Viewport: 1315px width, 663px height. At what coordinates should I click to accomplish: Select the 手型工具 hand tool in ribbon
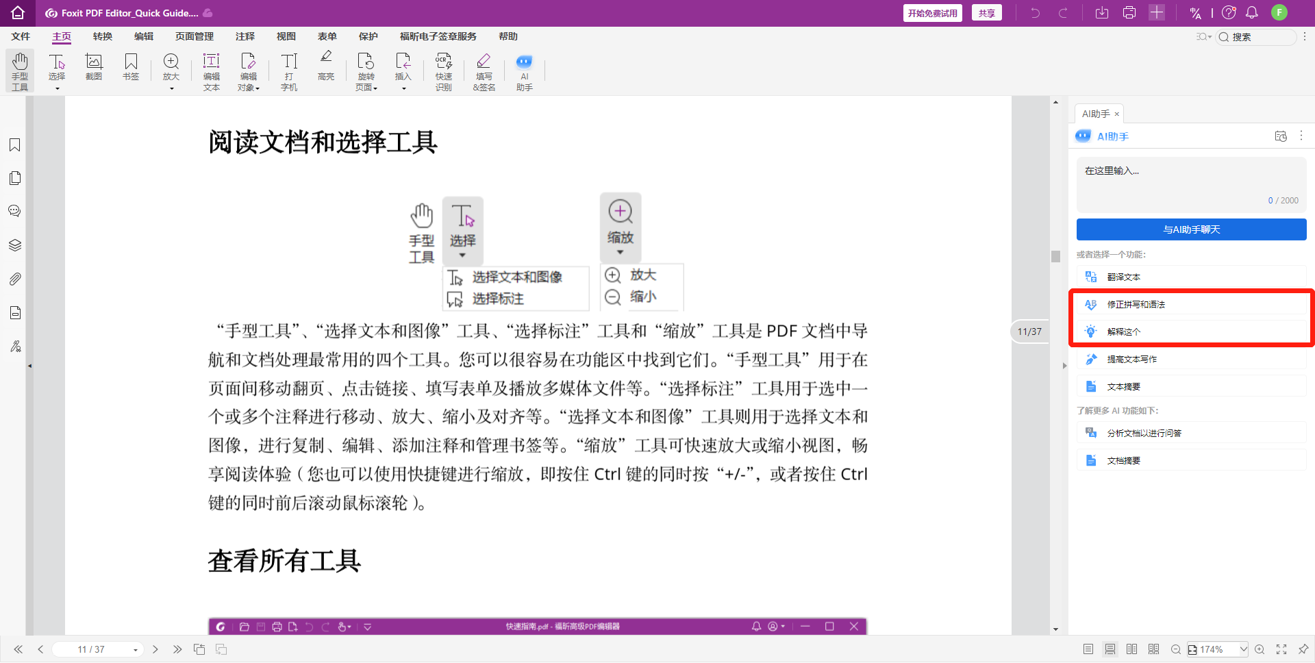(x=20, y=71)
